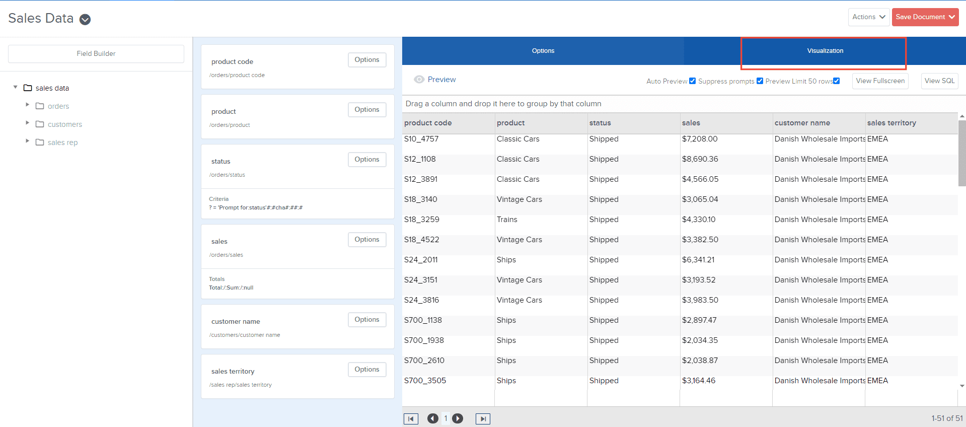This screenshot has width=966, height=427.
Task: Sort by sales column header
Action: (726, 123)
